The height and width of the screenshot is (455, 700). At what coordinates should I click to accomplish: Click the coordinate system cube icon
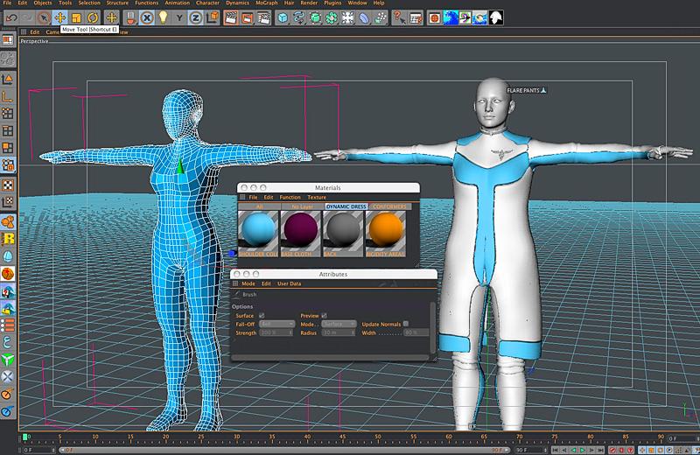coord(213,17)
